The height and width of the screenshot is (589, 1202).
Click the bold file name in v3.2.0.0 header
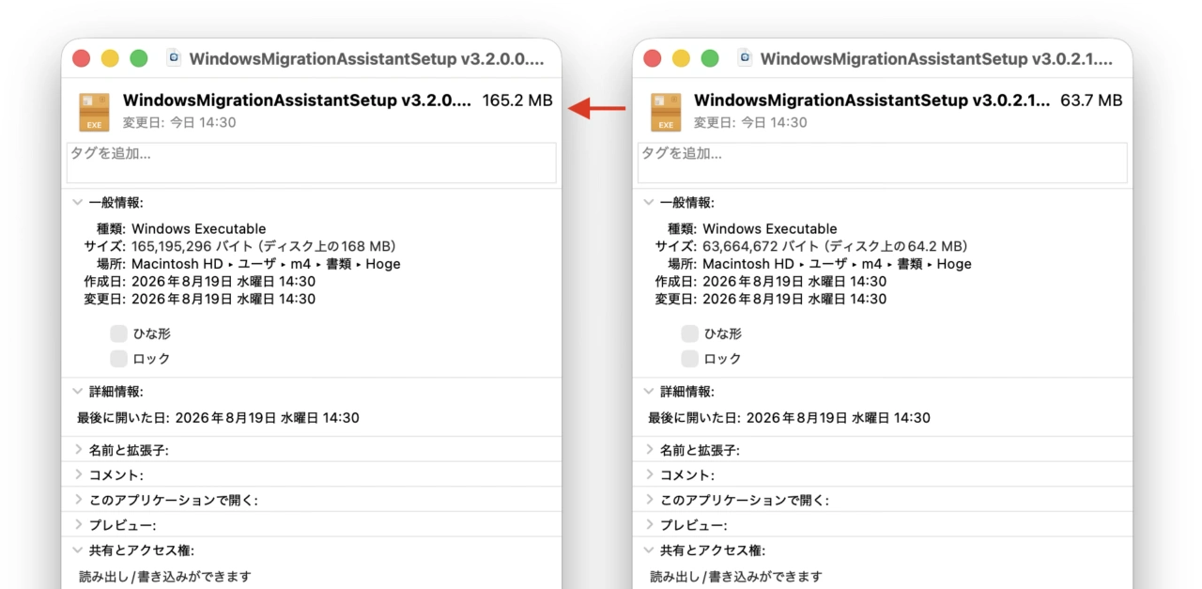[x=297, y=101]
